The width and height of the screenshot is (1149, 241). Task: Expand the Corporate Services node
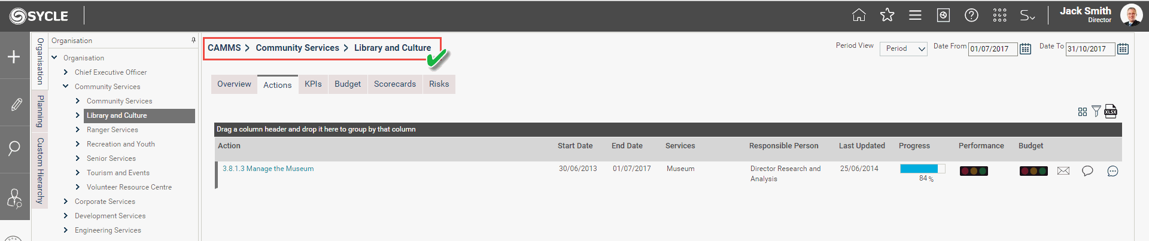(x=66, y=202)
